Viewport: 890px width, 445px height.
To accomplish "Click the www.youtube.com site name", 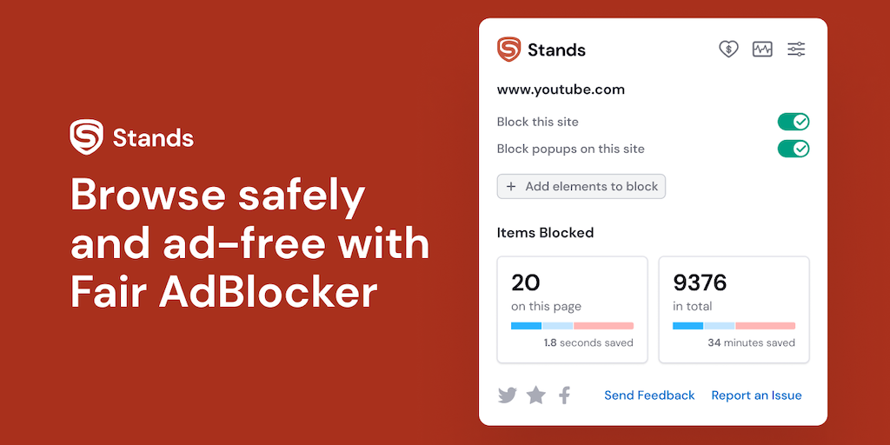I will pyautogui.click(x=561, y=90).
